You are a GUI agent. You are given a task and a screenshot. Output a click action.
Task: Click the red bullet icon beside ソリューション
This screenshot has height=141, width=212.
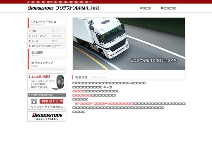[x=30, y=36]
